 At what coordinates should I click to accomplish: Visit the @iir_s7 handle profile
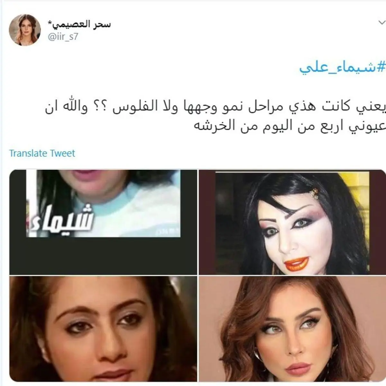click(63, 37)
